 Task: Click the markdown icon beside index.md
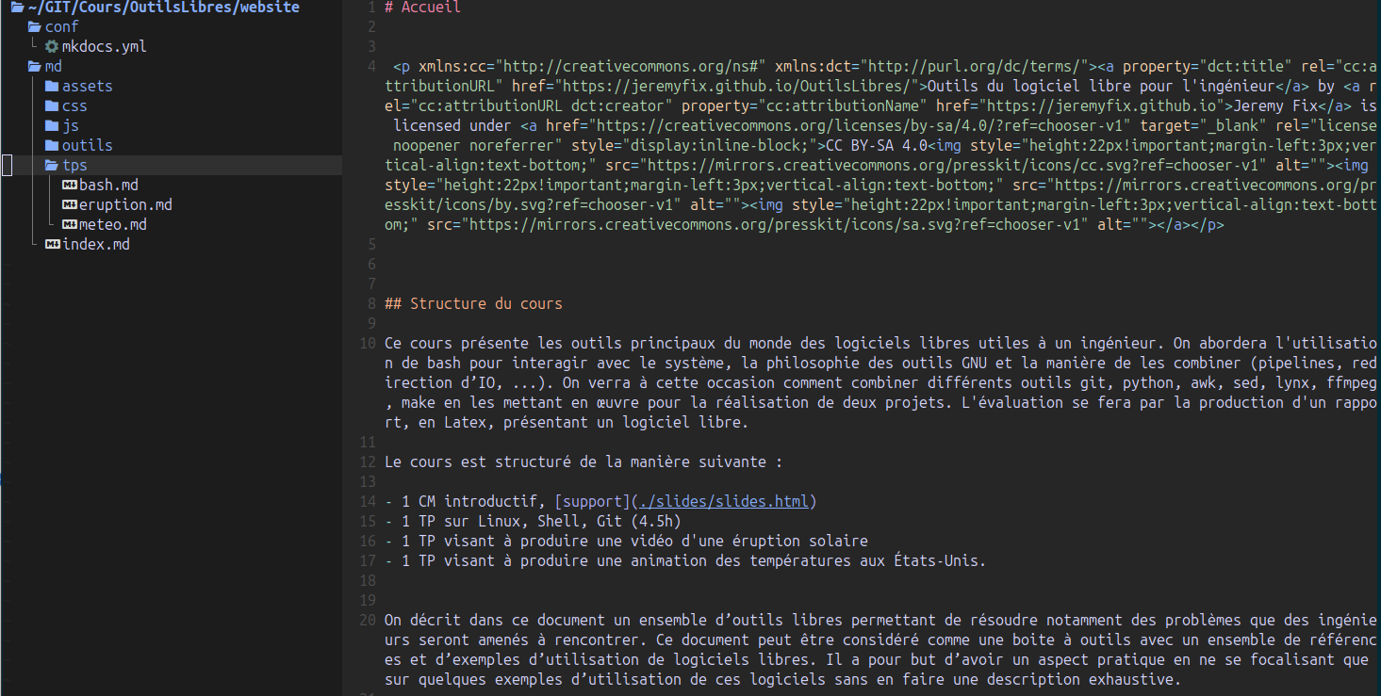coord(52,245)
